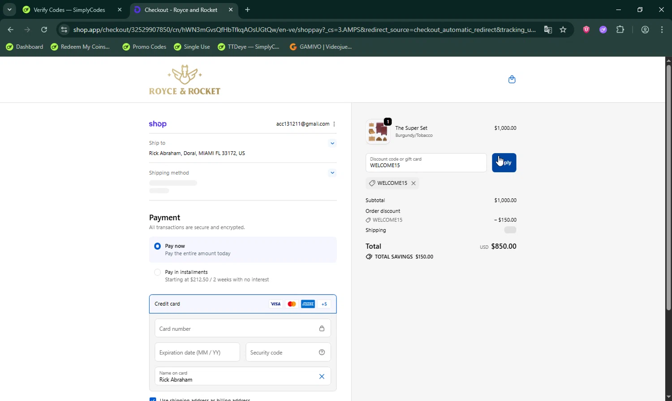
Task: Switch to Checkout - Royce and Rocket tab
Action: [184, 9]
